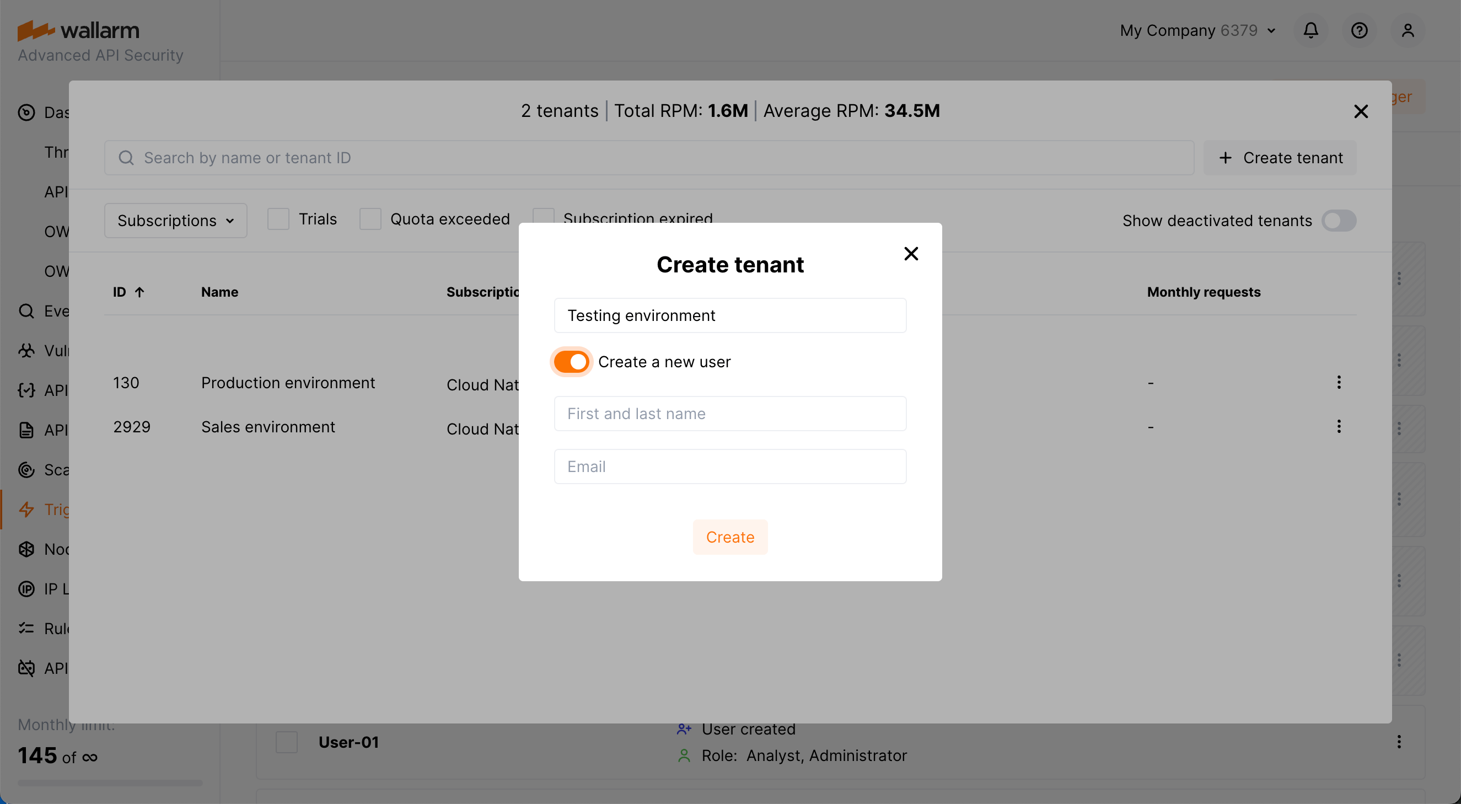Open IP Lists from the sidebar
This screenshot has height=804, width=1461.
[27, 588]
